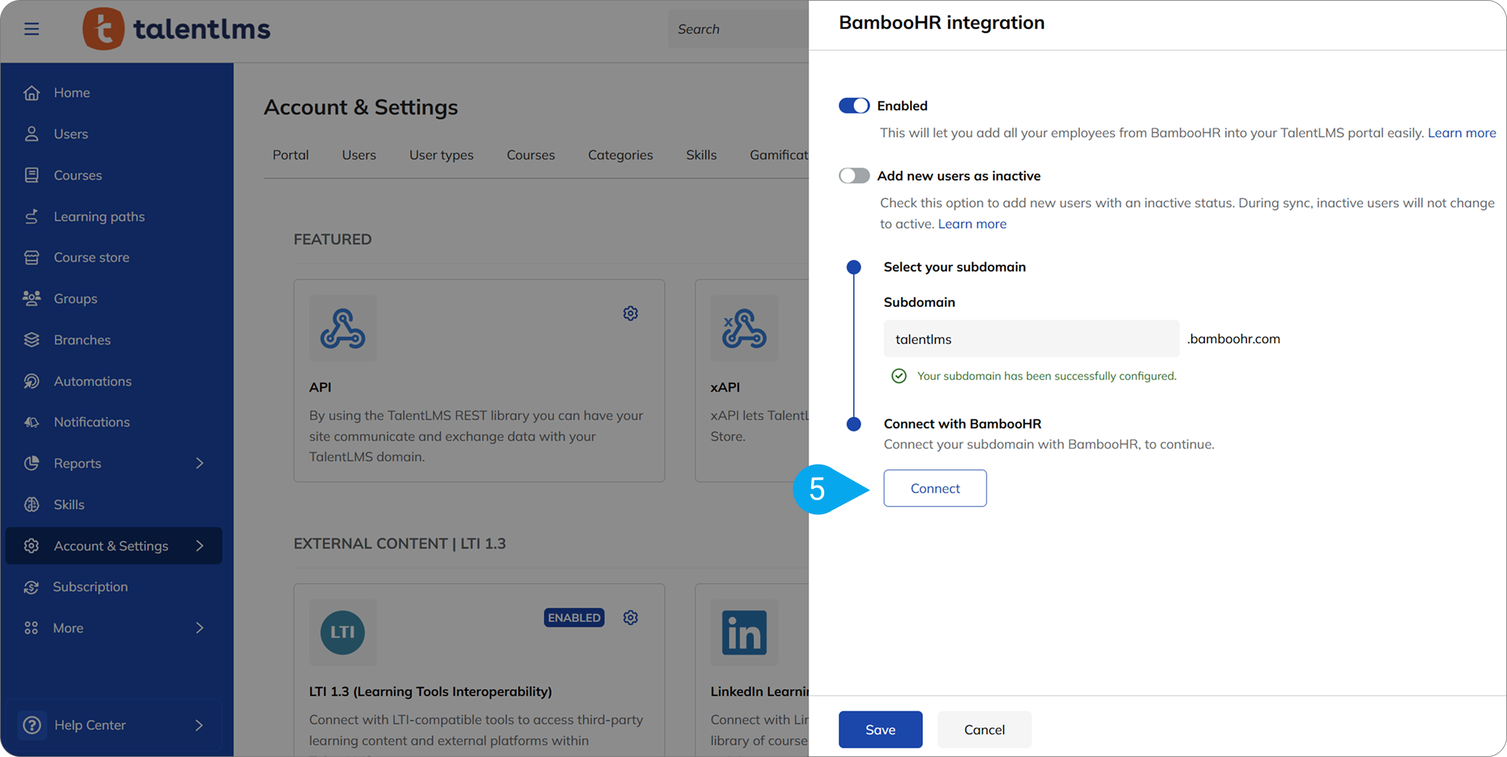The height and width of the screenshot is (757, 1507).
Task: Open Learn more link about inactive users
Action: tap(971, 224)
